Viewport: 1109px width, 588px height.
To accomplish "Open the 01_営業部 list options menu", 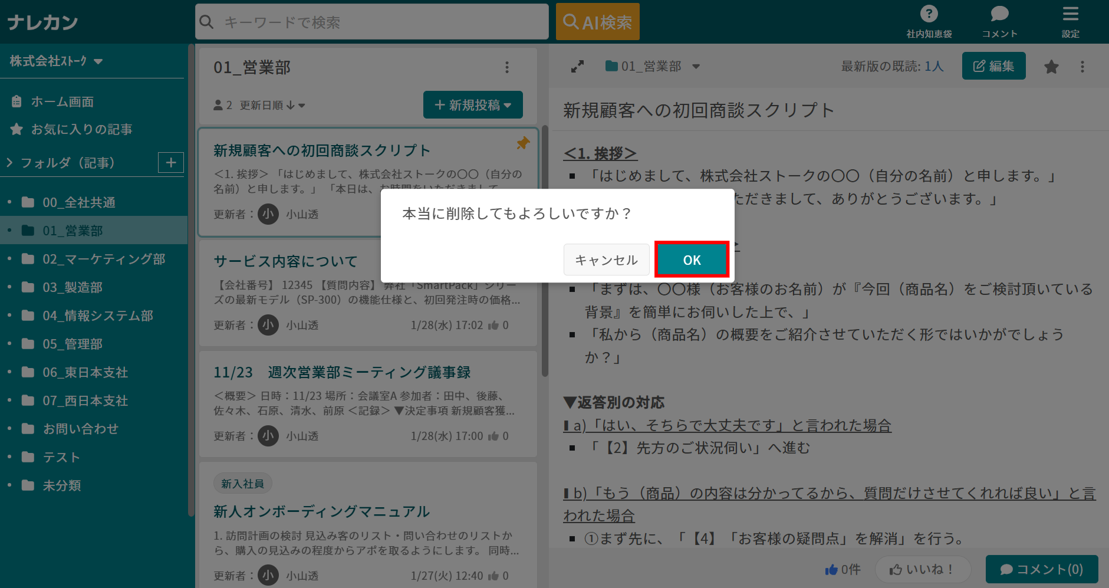I will click(x=506, y=67).
